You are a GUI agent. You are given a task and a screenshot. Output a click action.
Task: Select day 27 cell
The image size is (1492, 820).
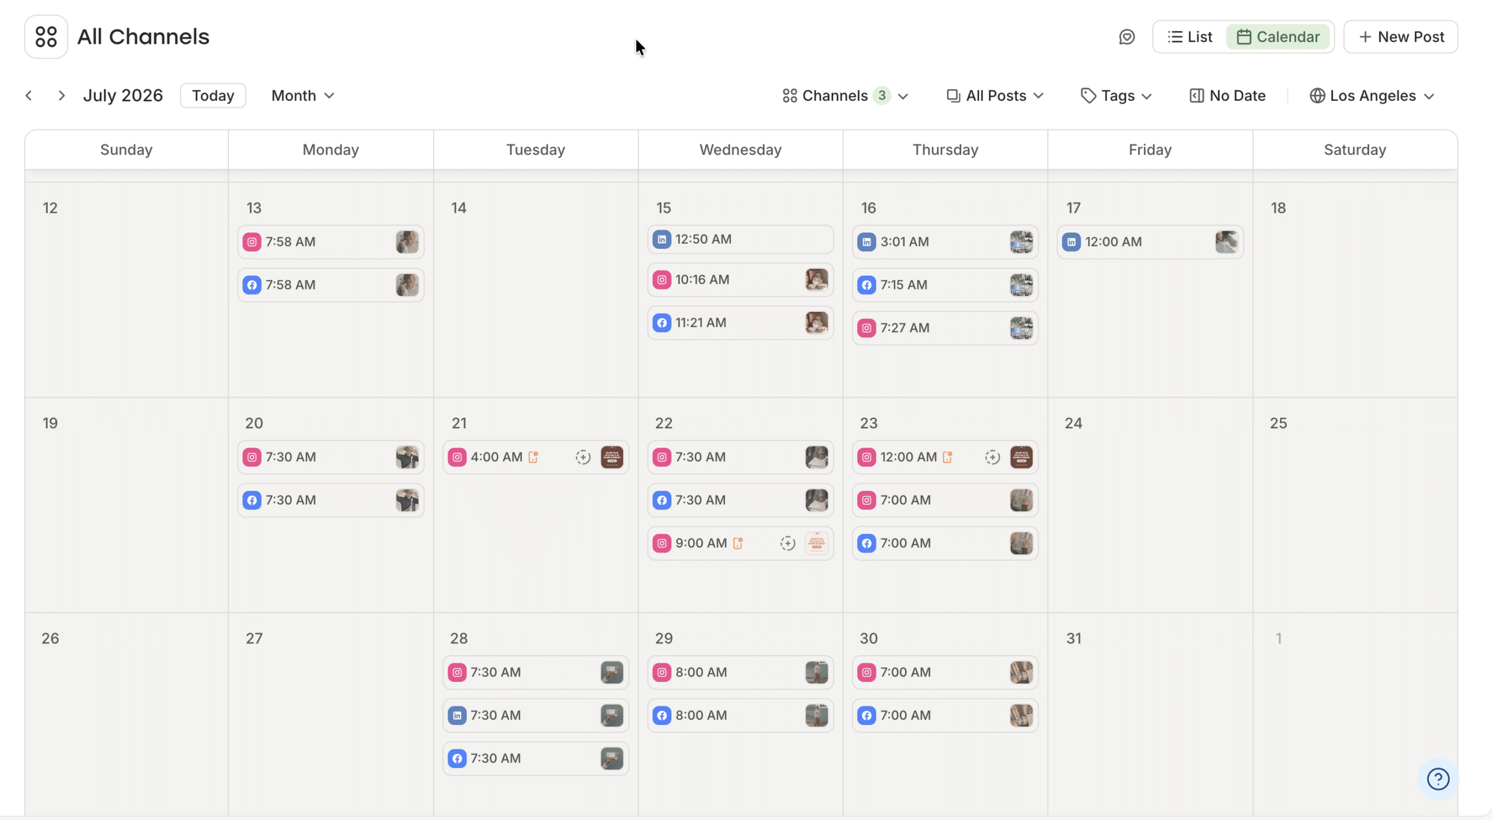330,715
